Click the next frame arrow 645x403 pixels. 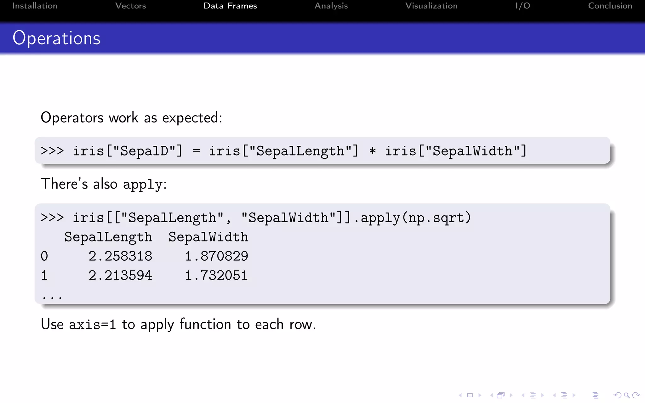click(511, 395)
